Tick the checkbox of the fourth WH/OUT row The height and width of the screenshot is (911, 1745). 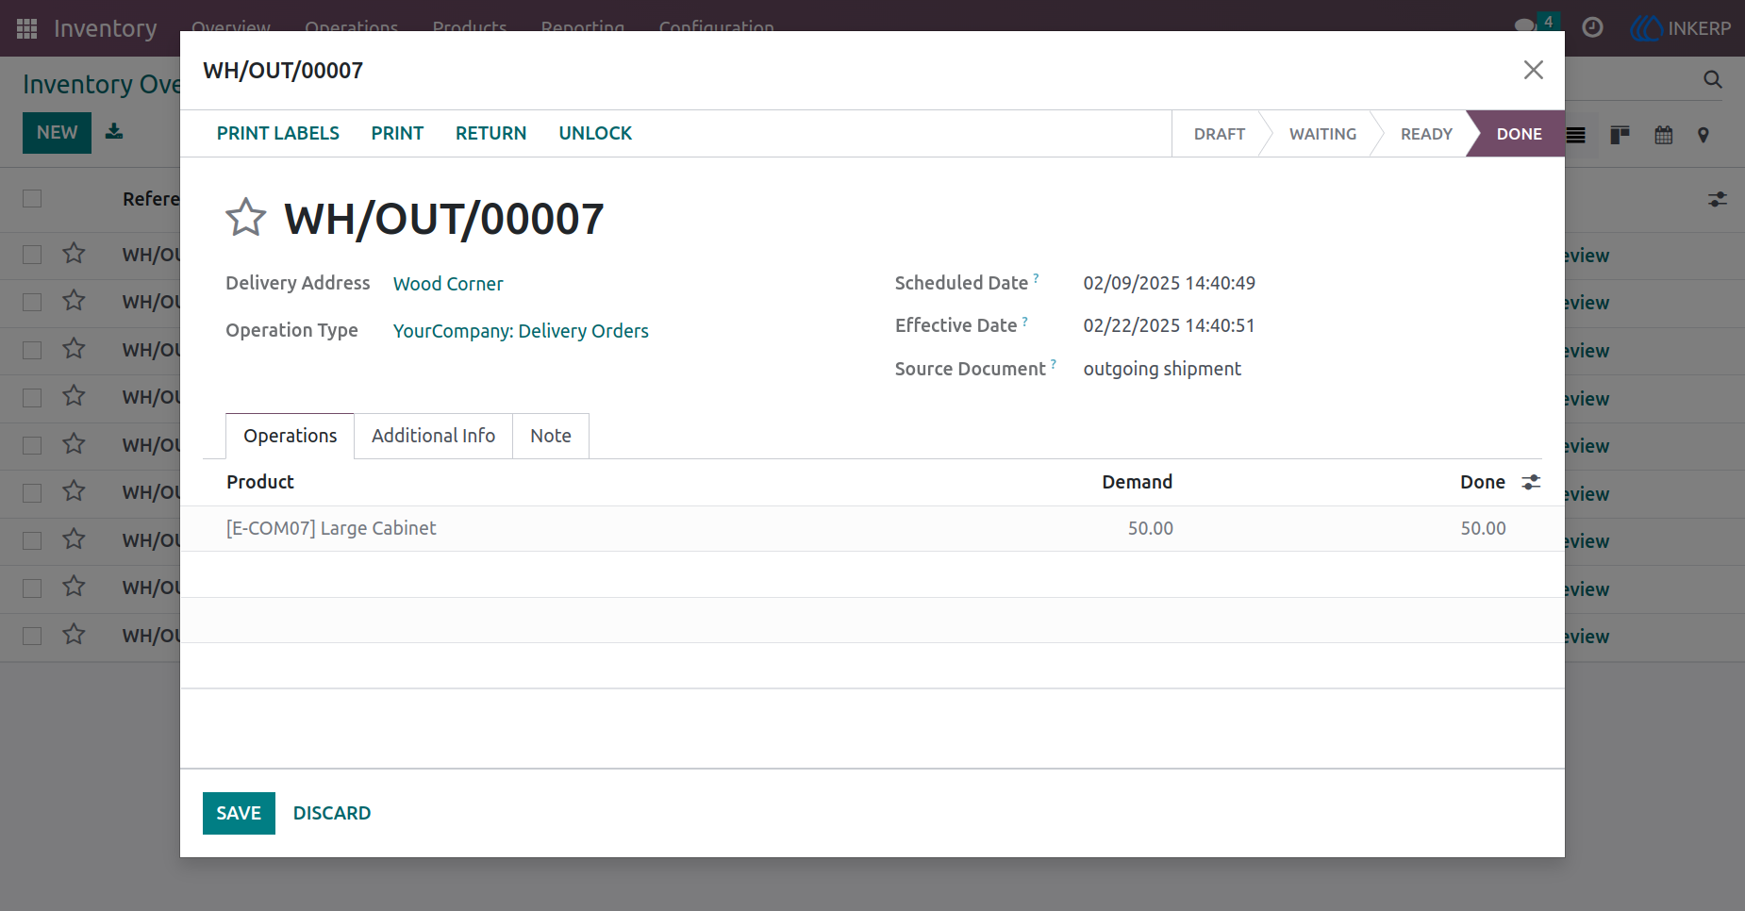pyautogui.click(x=32, y=397)
